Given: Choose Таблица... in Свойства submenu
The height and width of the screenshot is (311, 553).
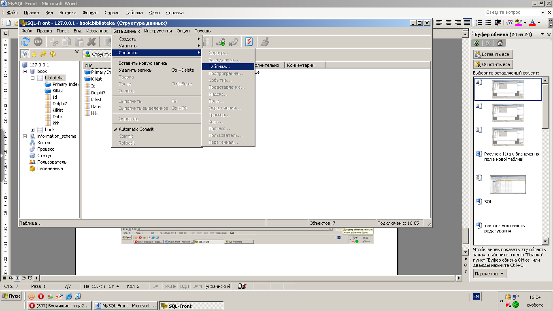Looking at the screenshot, I should tap(228, 66).
